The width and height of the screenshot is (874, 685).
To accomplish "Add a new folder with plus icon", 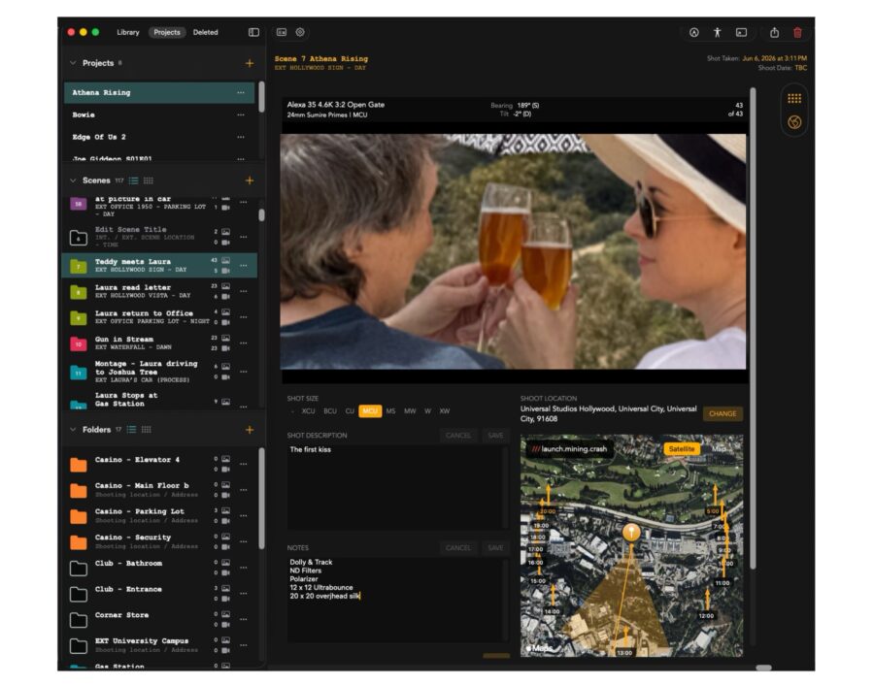I will 250,430.
